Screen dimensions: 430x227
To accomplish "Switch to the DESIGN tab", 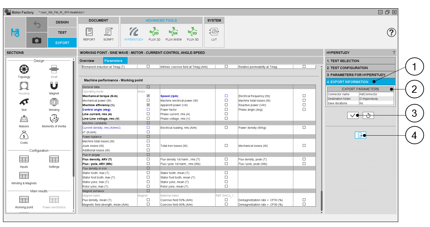I will [x=62, y=22].
